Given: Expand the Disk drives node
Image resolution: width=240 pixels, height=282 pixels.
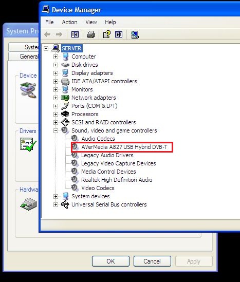Looking at the screenshot, I should (56, 65).
